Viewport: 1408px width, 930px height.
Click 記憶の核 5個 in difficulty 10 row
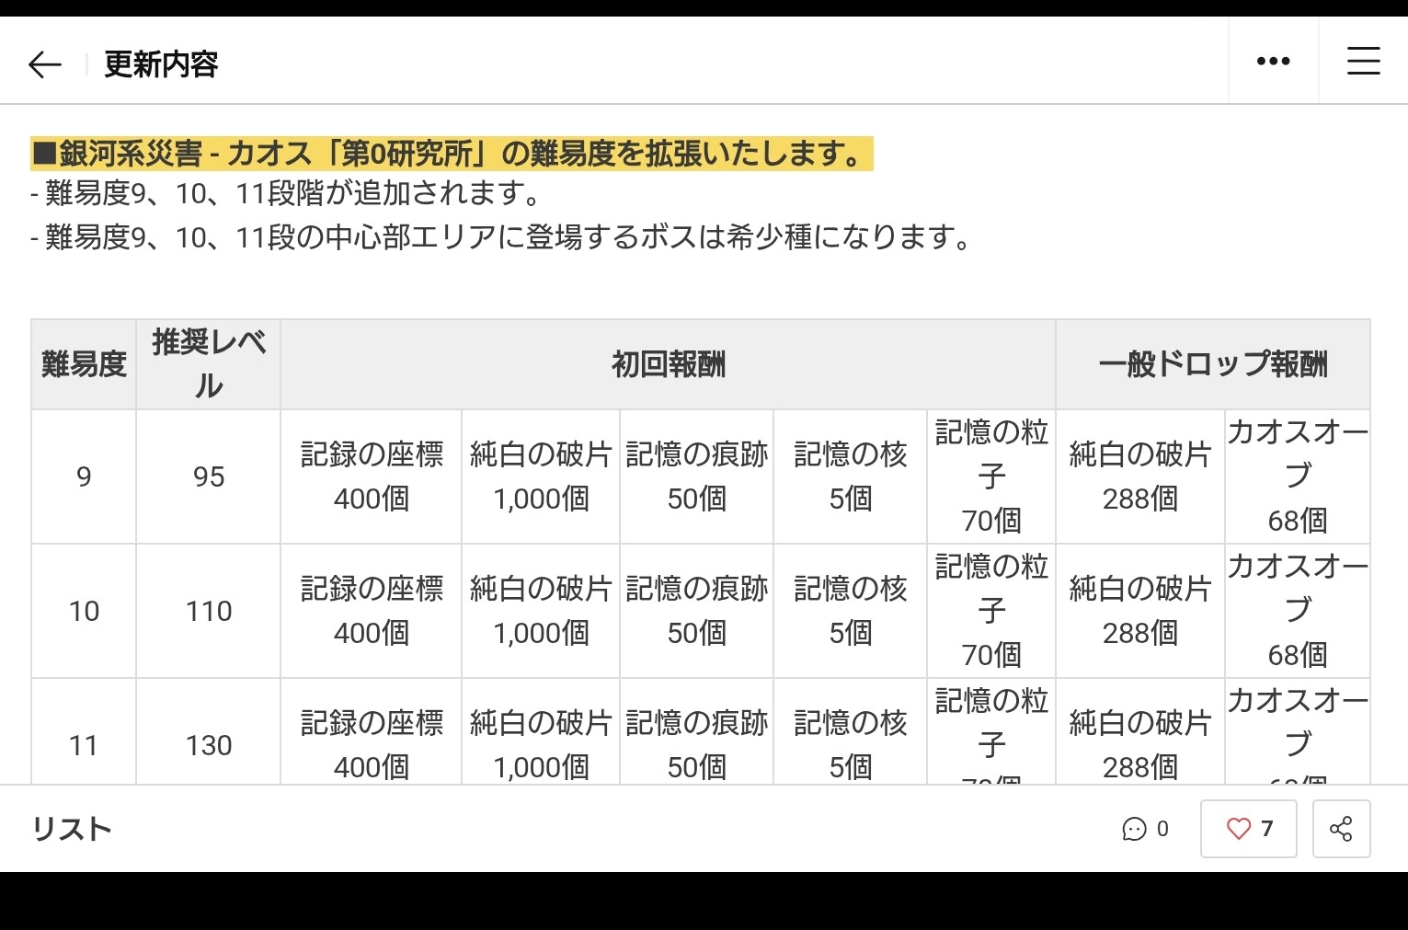[x=850, y=611]
